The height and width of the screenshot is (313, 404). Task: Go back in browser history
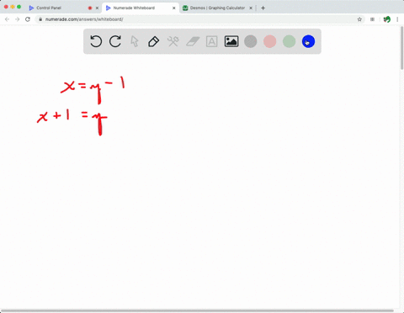[x=8, y=19]
